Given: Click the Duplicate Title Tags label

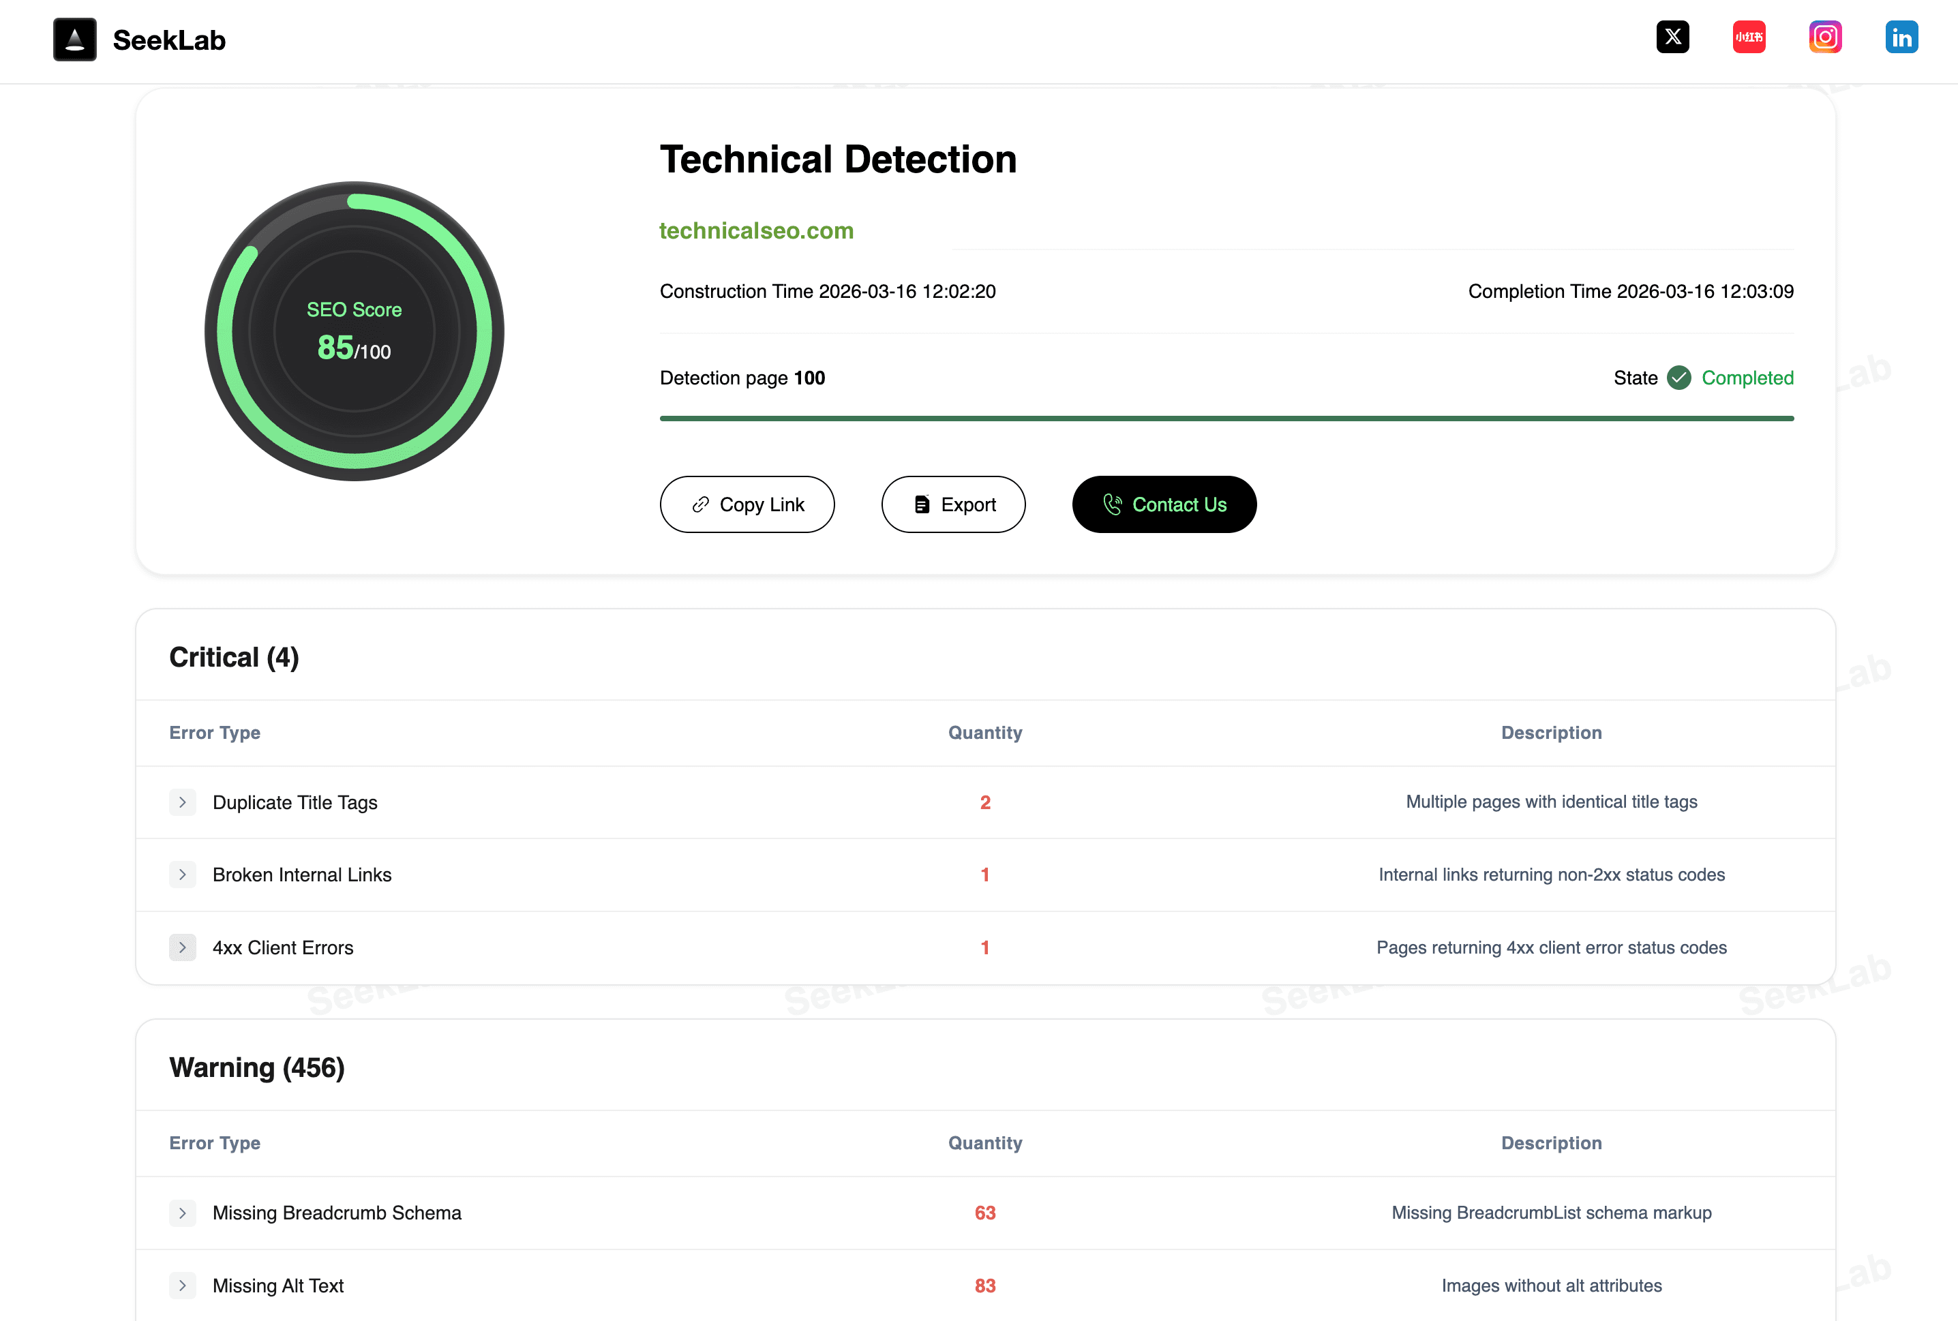Looking at the screenshot, I should pos(295,803).
